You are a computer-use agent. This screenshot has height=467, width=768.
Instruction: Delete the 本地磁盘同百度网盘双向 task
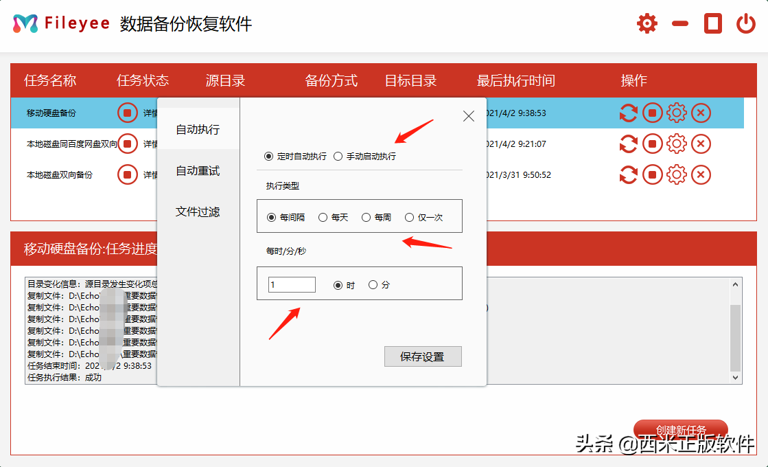click(701, 144)
